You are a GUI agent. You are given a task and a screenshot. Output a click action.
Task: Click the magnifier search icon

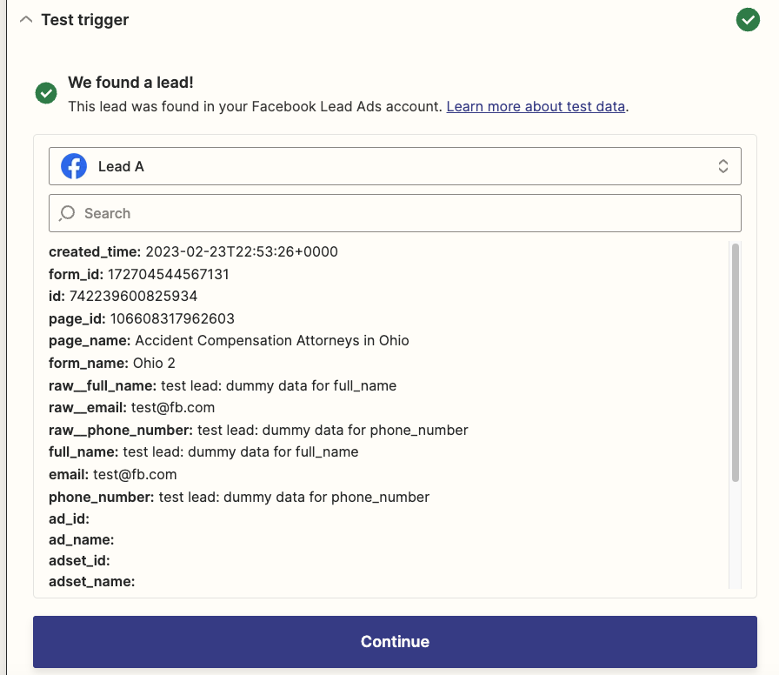[x=67, y=213]
